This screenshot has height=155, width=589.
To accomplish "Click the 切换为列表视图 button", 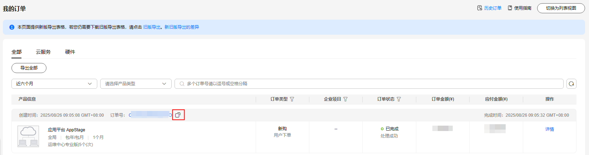I will click(561, 8).
